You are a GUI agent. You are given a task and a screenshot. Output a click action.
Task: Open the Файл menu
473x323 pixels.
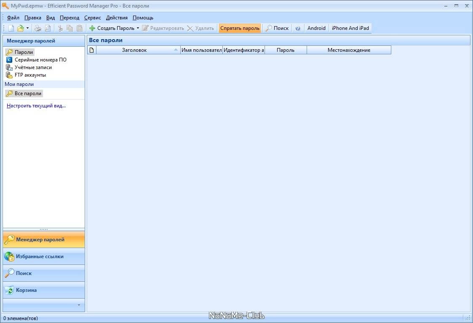pyautogui.click(x=13, y=18)
